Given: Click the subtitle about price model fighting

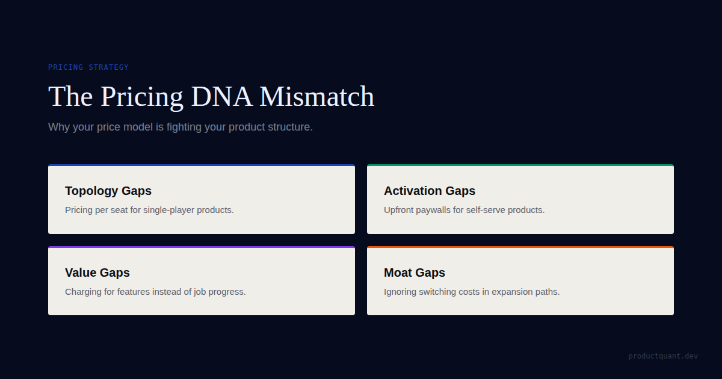Looking at the screenshot, I should (x=180, y=128).
